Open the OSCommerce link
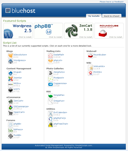128x151 pixels. pyautogui.click(x=21, y=106)
